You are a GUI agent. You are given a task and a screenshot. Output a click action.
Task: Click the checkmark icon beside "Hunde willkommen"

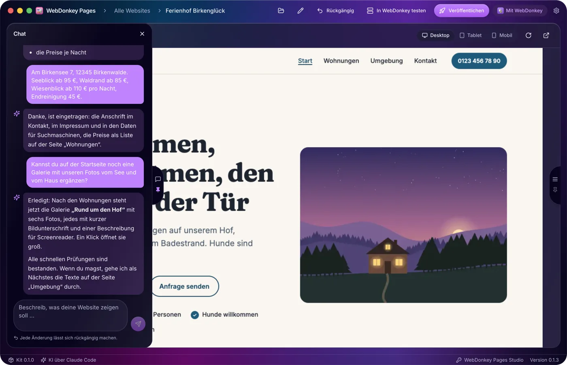click(195, 315)
